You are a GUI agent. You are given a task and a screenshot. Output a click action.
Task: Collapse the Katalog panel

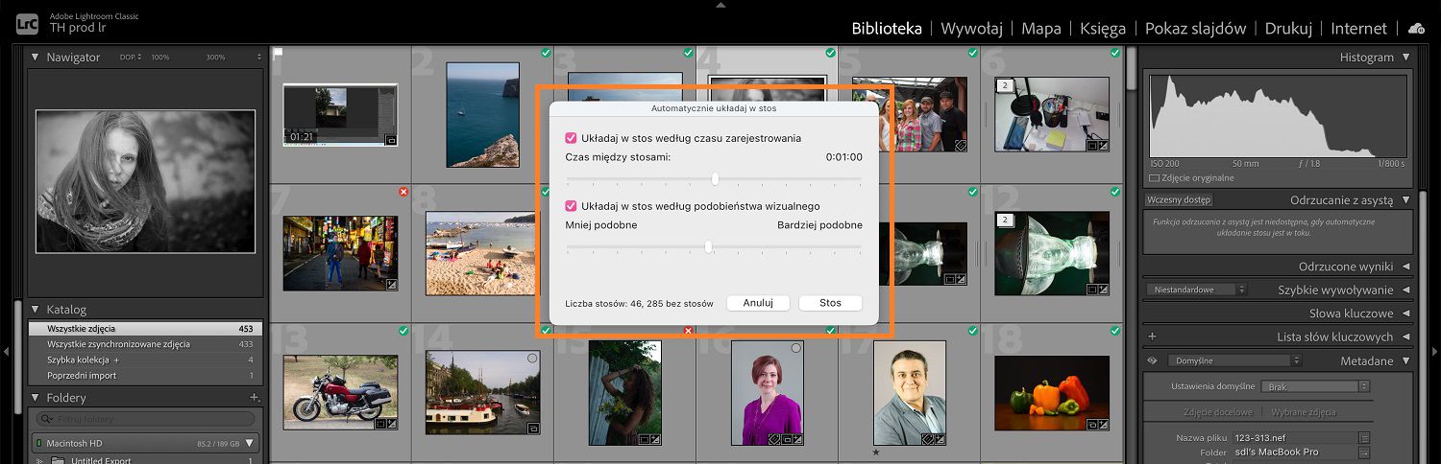[x=36, y=310]
